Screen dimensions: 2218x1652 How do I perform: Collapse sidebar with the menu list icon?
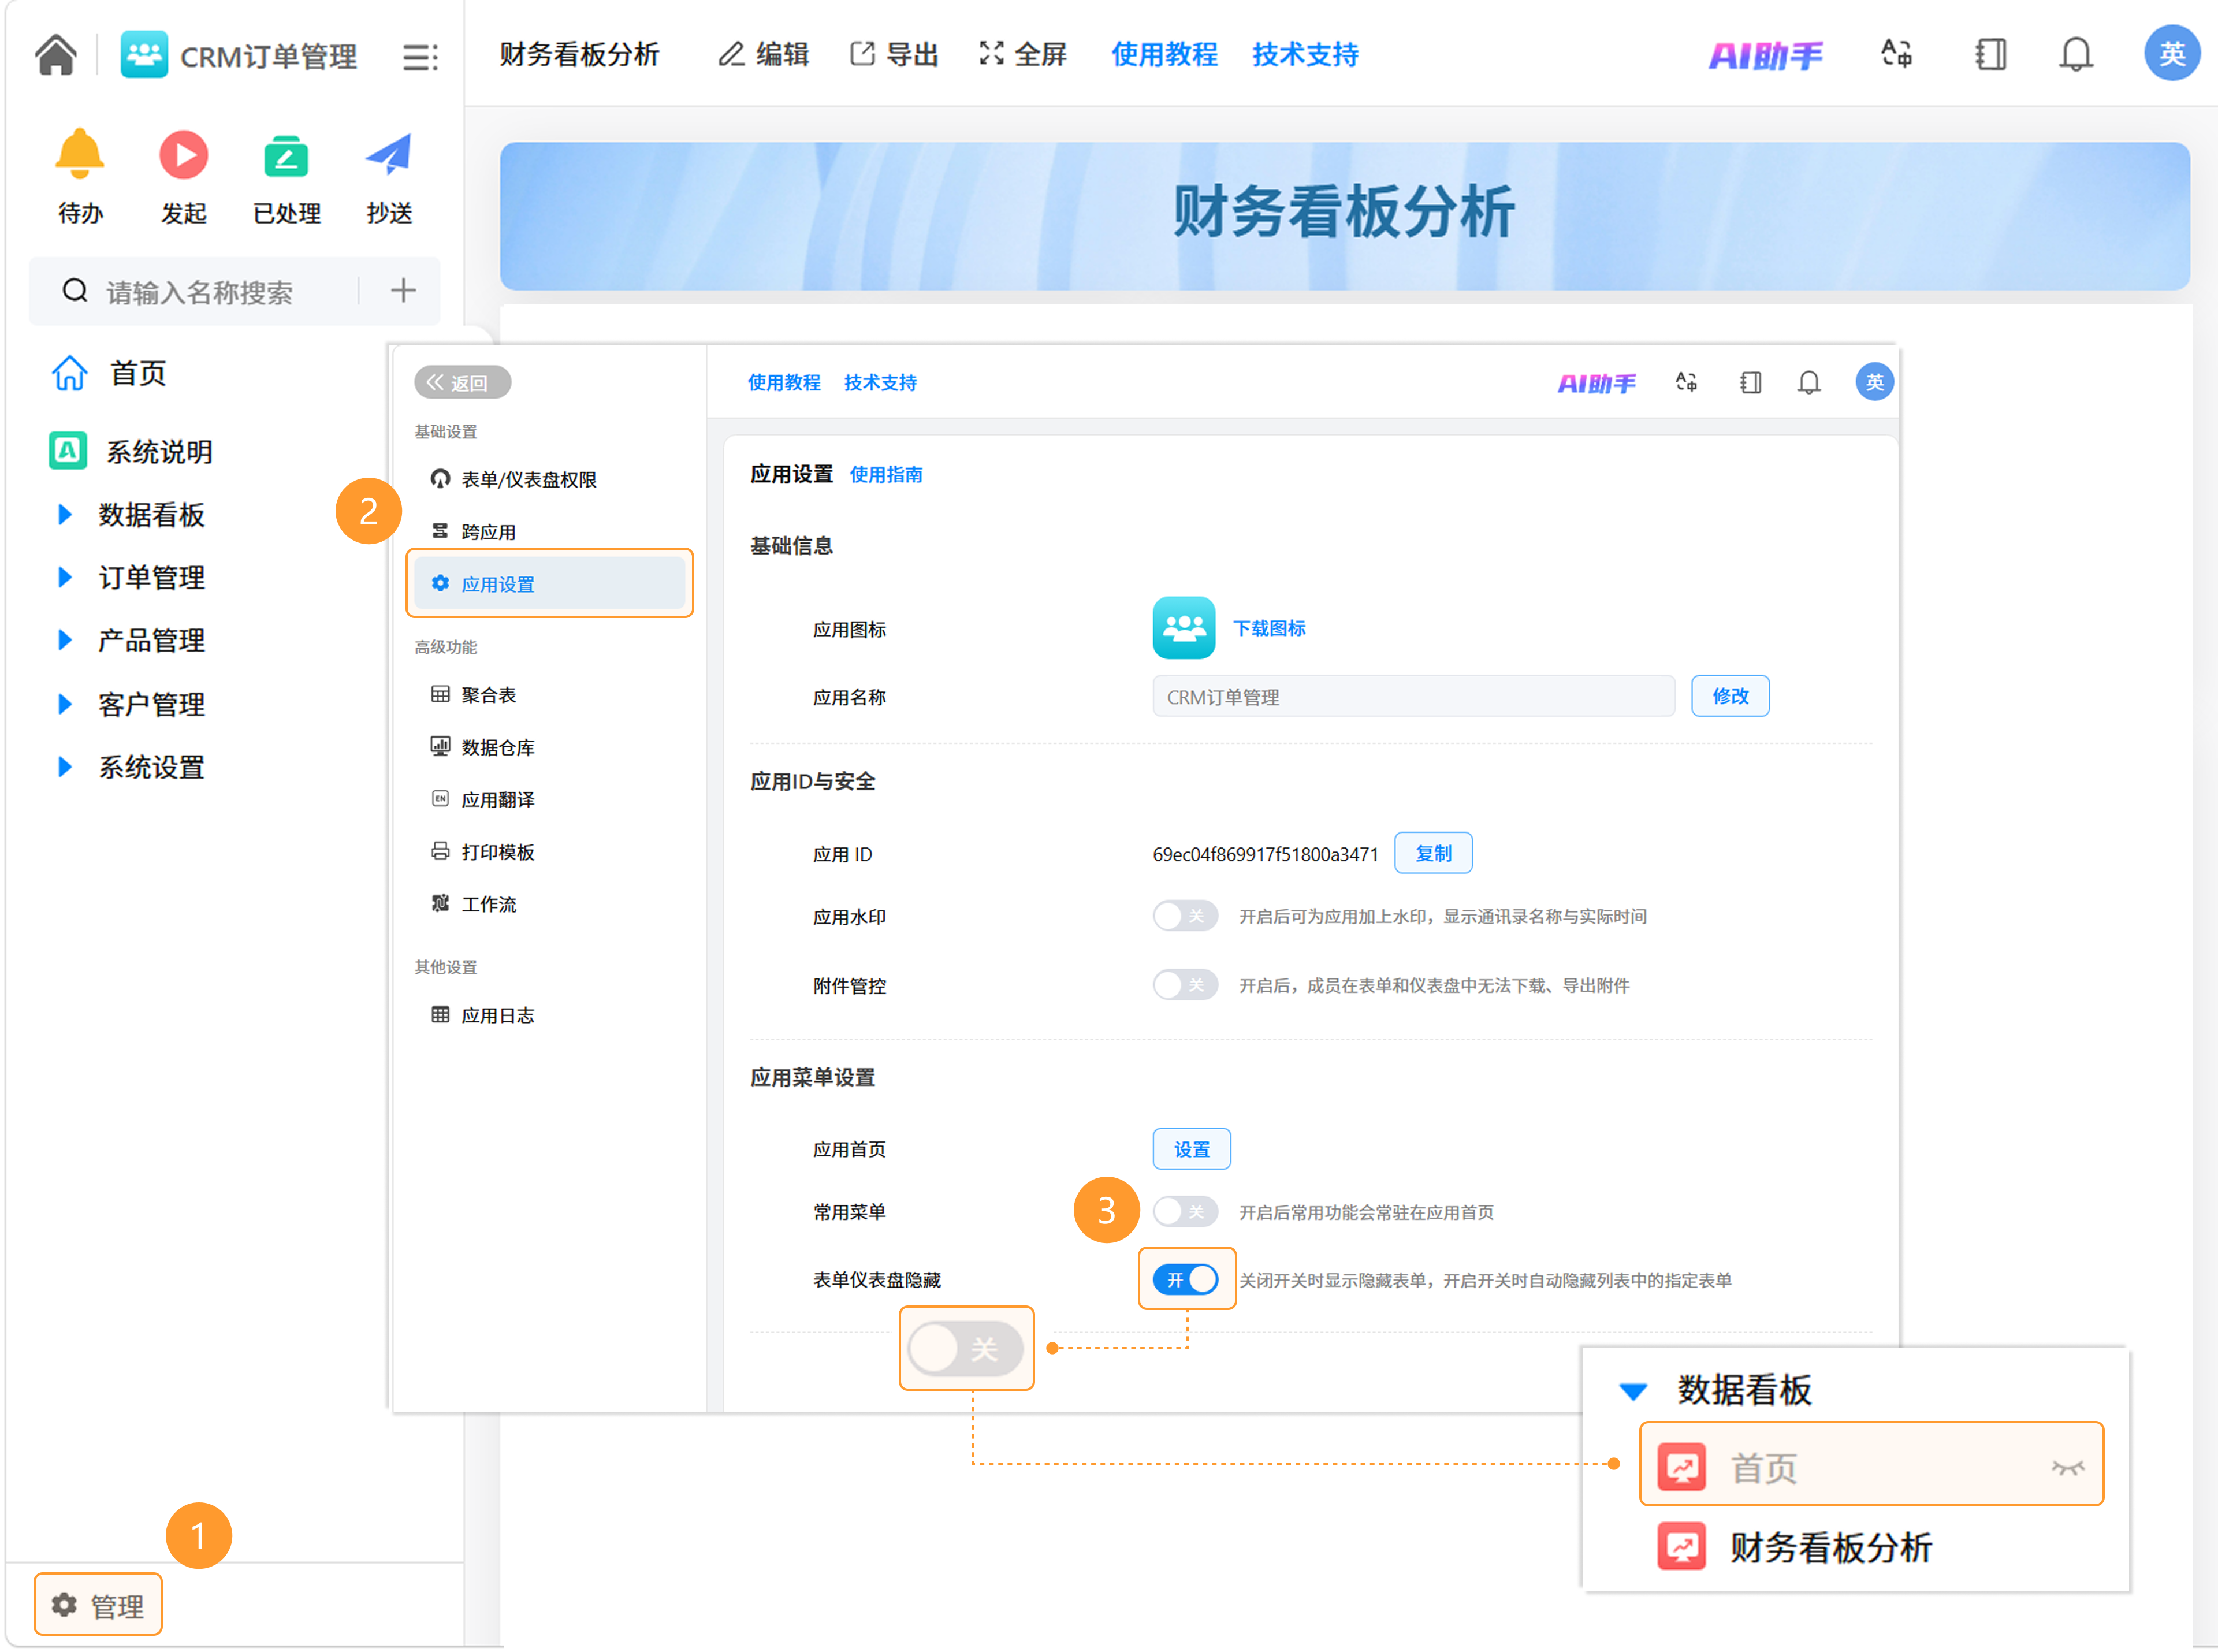click(420, 57)
